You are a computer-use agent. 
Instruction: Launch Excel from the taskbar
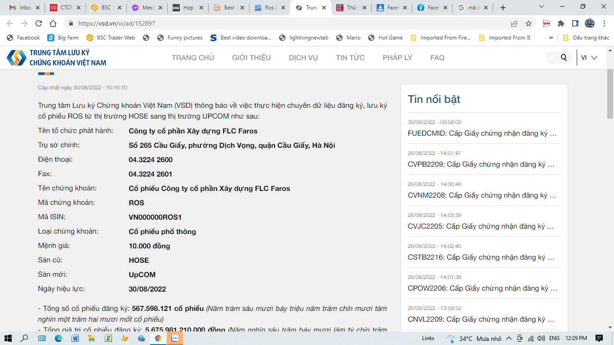click(x=108, y=338)
